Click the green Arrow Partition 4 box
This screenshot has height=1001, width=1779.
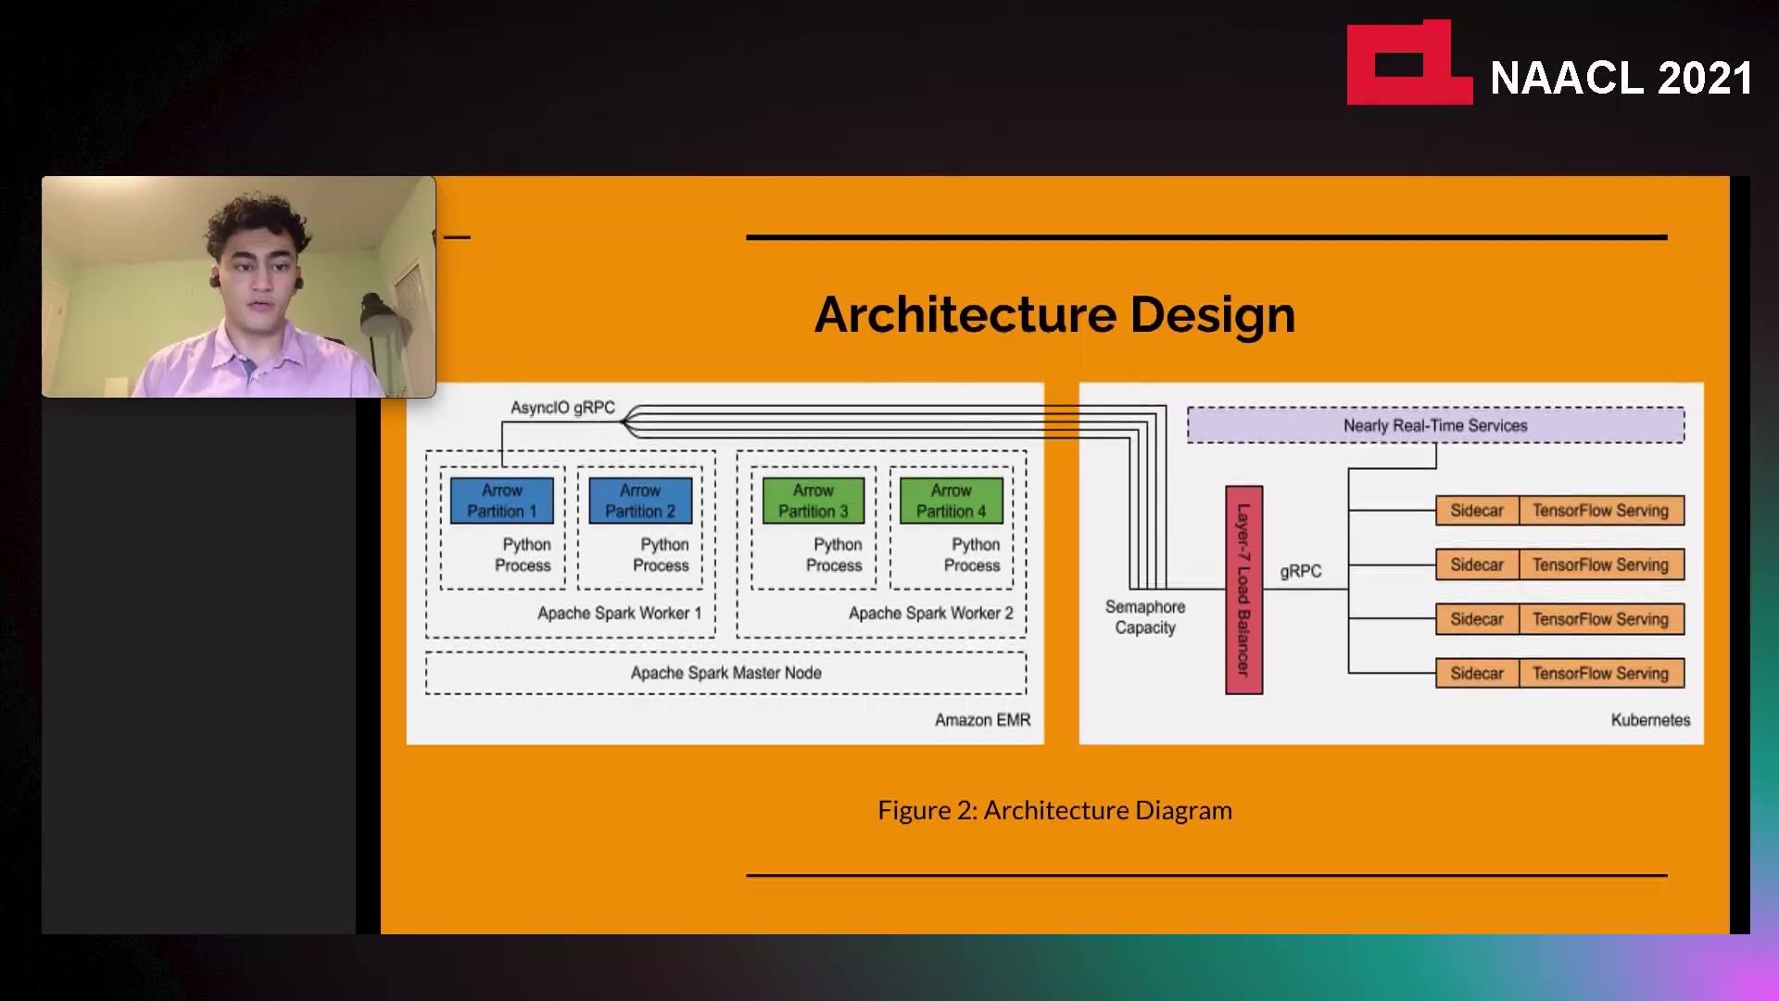pos(952,500)
